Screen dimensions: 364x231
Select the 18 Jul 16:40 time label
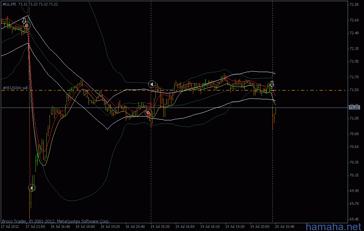60,226
